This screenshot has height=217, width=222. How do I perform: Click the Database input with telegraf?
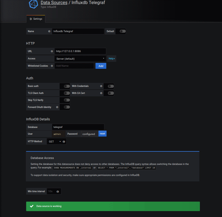click(78, 127)
